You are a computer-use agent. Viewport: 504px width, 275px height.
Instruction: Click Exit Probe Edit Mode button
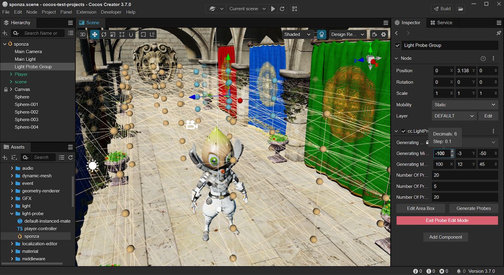pos(447,221)
